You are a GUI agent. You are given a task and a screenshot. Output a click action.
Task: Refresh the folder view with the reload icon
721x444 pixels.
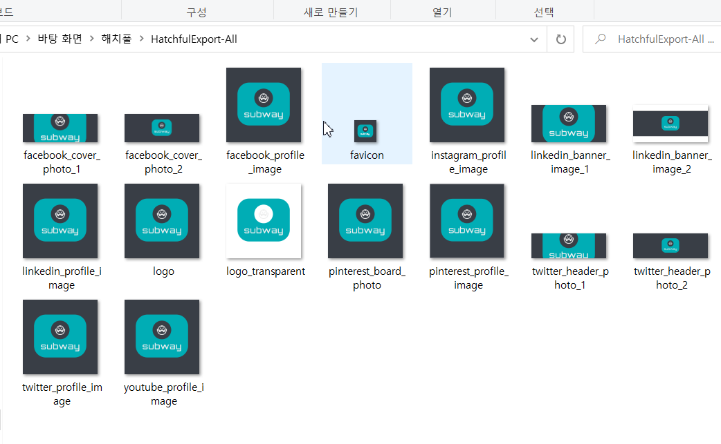(x=560, y=39)
